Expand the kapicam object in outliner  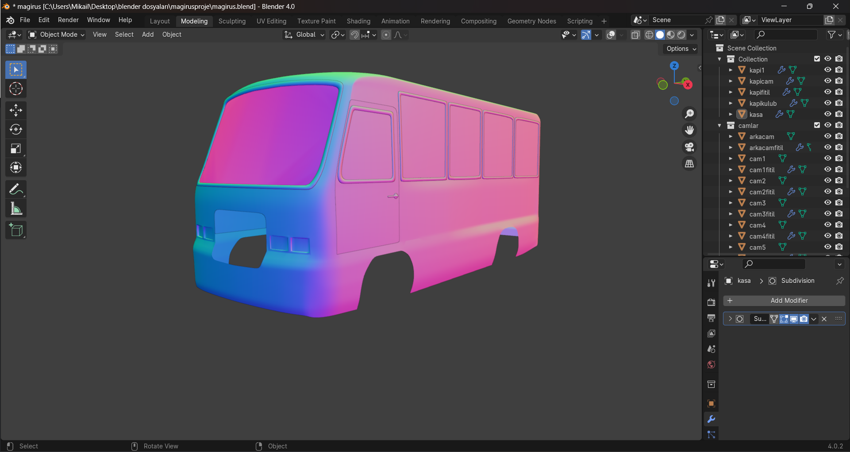click(731, 81)
